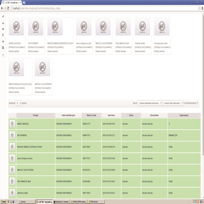Screen dimensions: 204x204
Task: Click the browser reload icon
Action: tap(8, 8)
